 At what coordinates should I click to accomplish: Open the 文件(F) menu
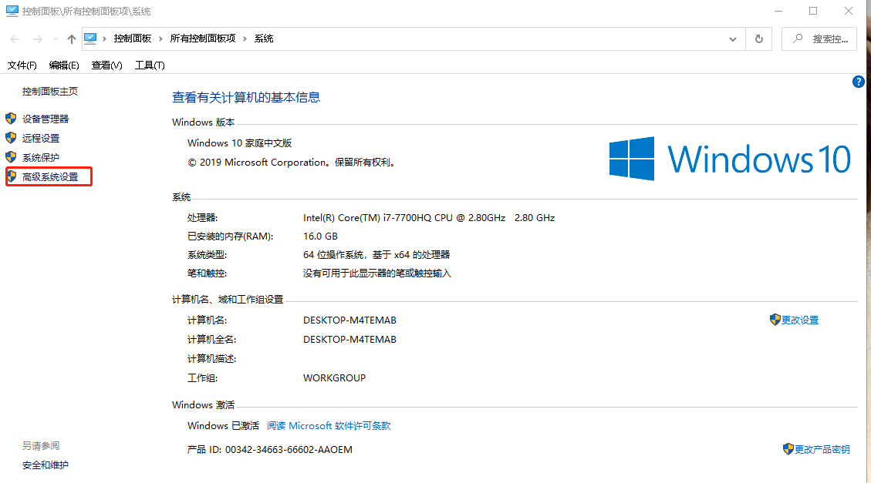(22, 65)
